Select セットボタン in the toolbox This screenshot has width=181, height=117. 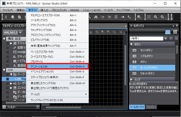point(152,50)
